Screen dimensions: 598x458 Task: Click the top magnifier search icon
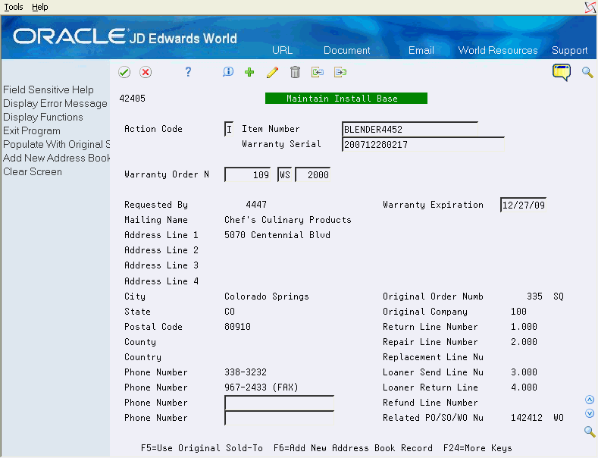coord(587,72)
